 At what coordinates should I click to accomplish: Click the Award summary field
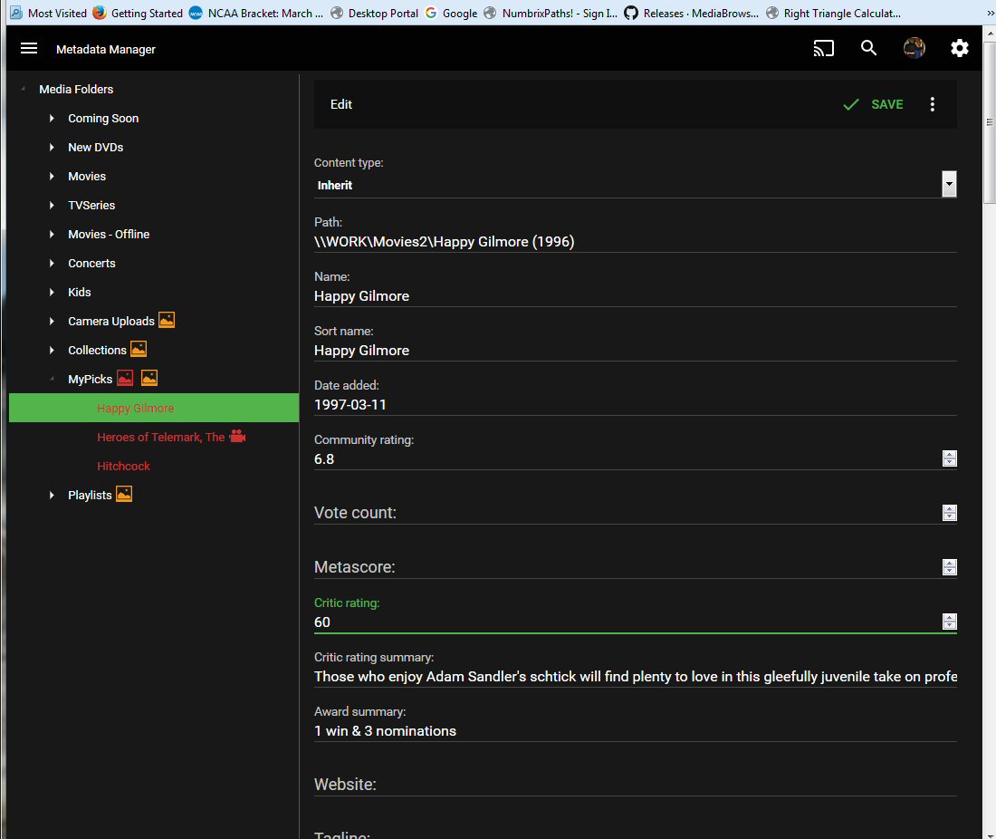pos(636,731)
